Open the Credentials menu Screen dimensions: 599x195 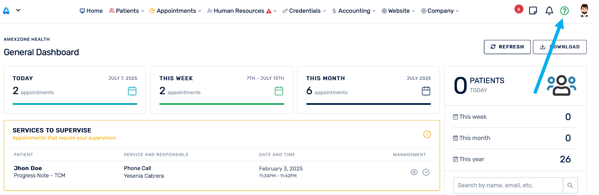click(304, 11)
